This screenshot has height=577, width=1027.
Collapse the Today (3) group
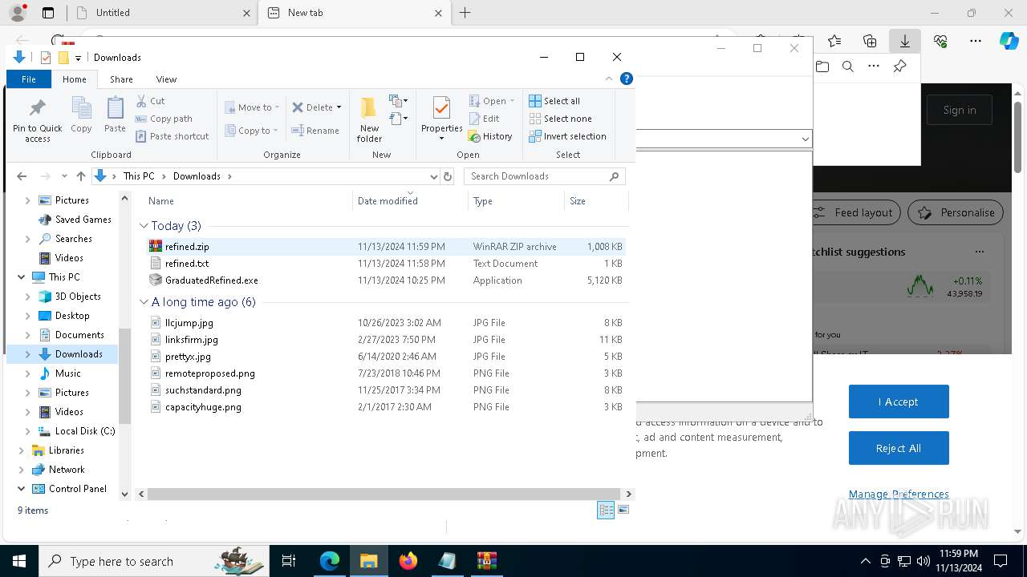click(144, 226)
